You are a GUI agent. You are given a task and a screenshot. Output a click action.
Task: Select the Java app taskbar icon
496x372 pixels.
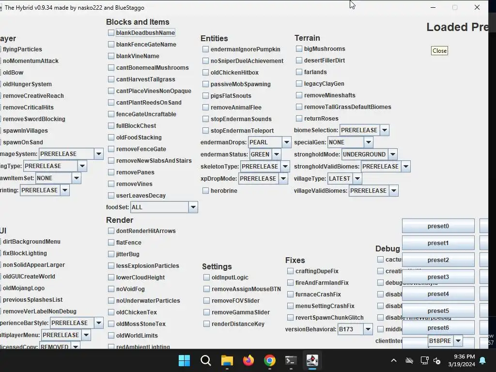pos(312,360)
